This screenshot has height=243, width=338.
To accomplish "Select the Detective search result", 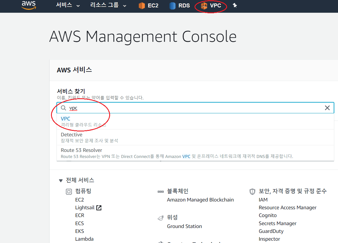I will pyautogui.click(x=195, y=137).
